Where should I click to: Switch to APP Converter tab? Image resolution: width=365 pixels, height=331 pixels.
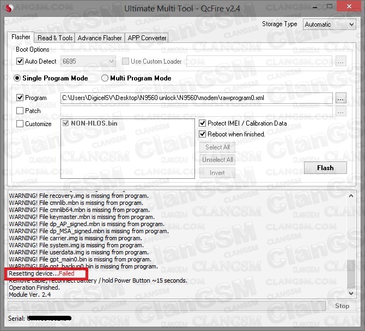(147, 38)
